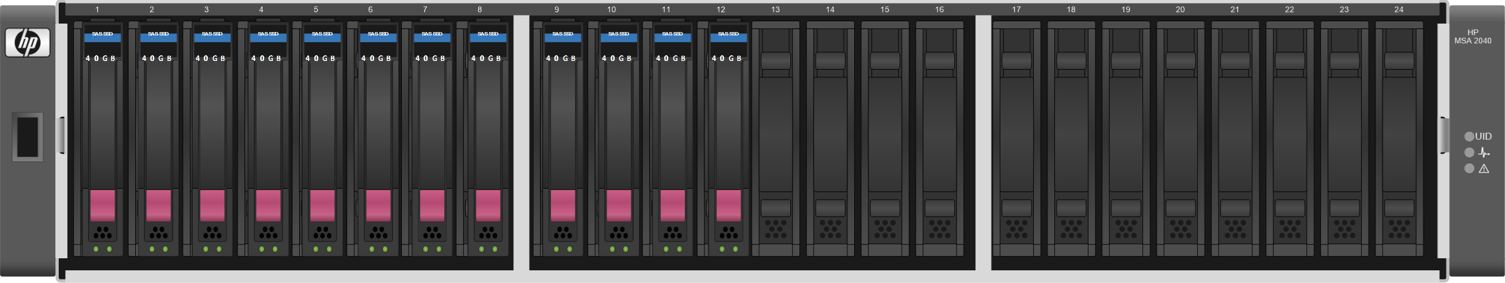Select empty drive bay 13
1505x283 pixels.
(x=775, y=139)
